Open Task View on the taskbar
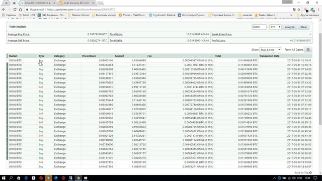This screenshot has height=181, width=322. coord(19,178)
